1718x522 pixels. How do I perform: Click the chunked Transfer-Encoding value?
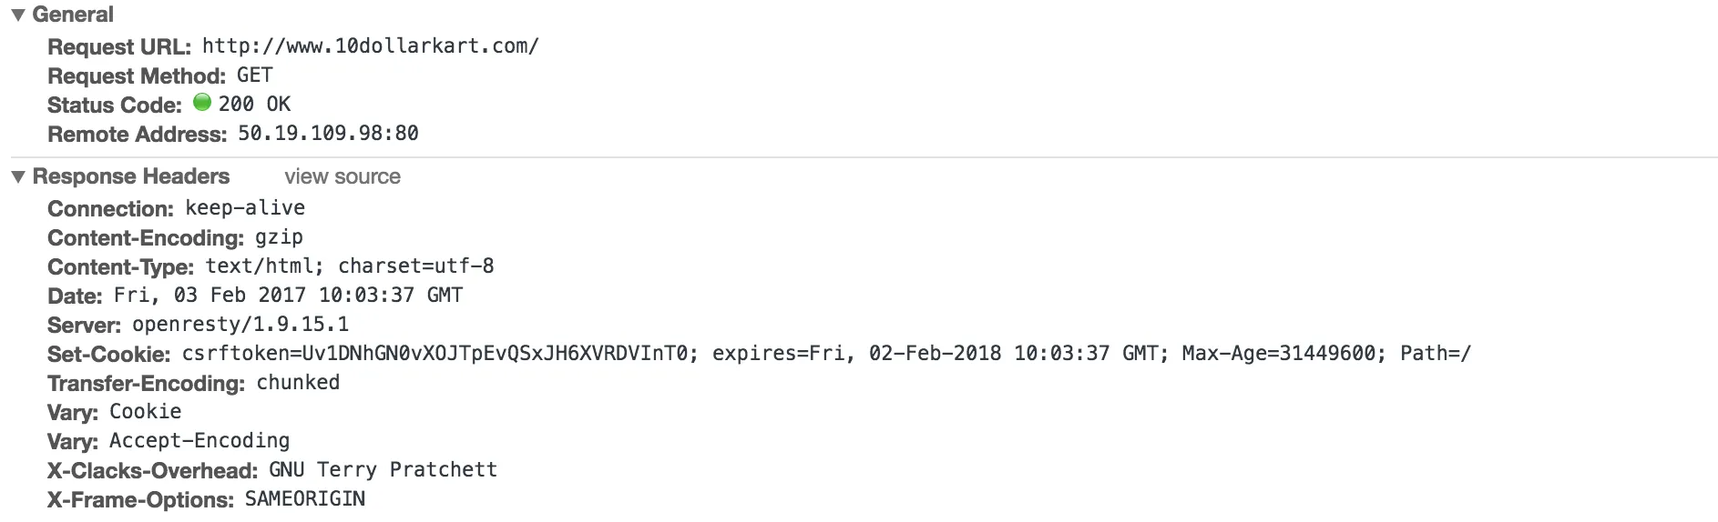298,383
